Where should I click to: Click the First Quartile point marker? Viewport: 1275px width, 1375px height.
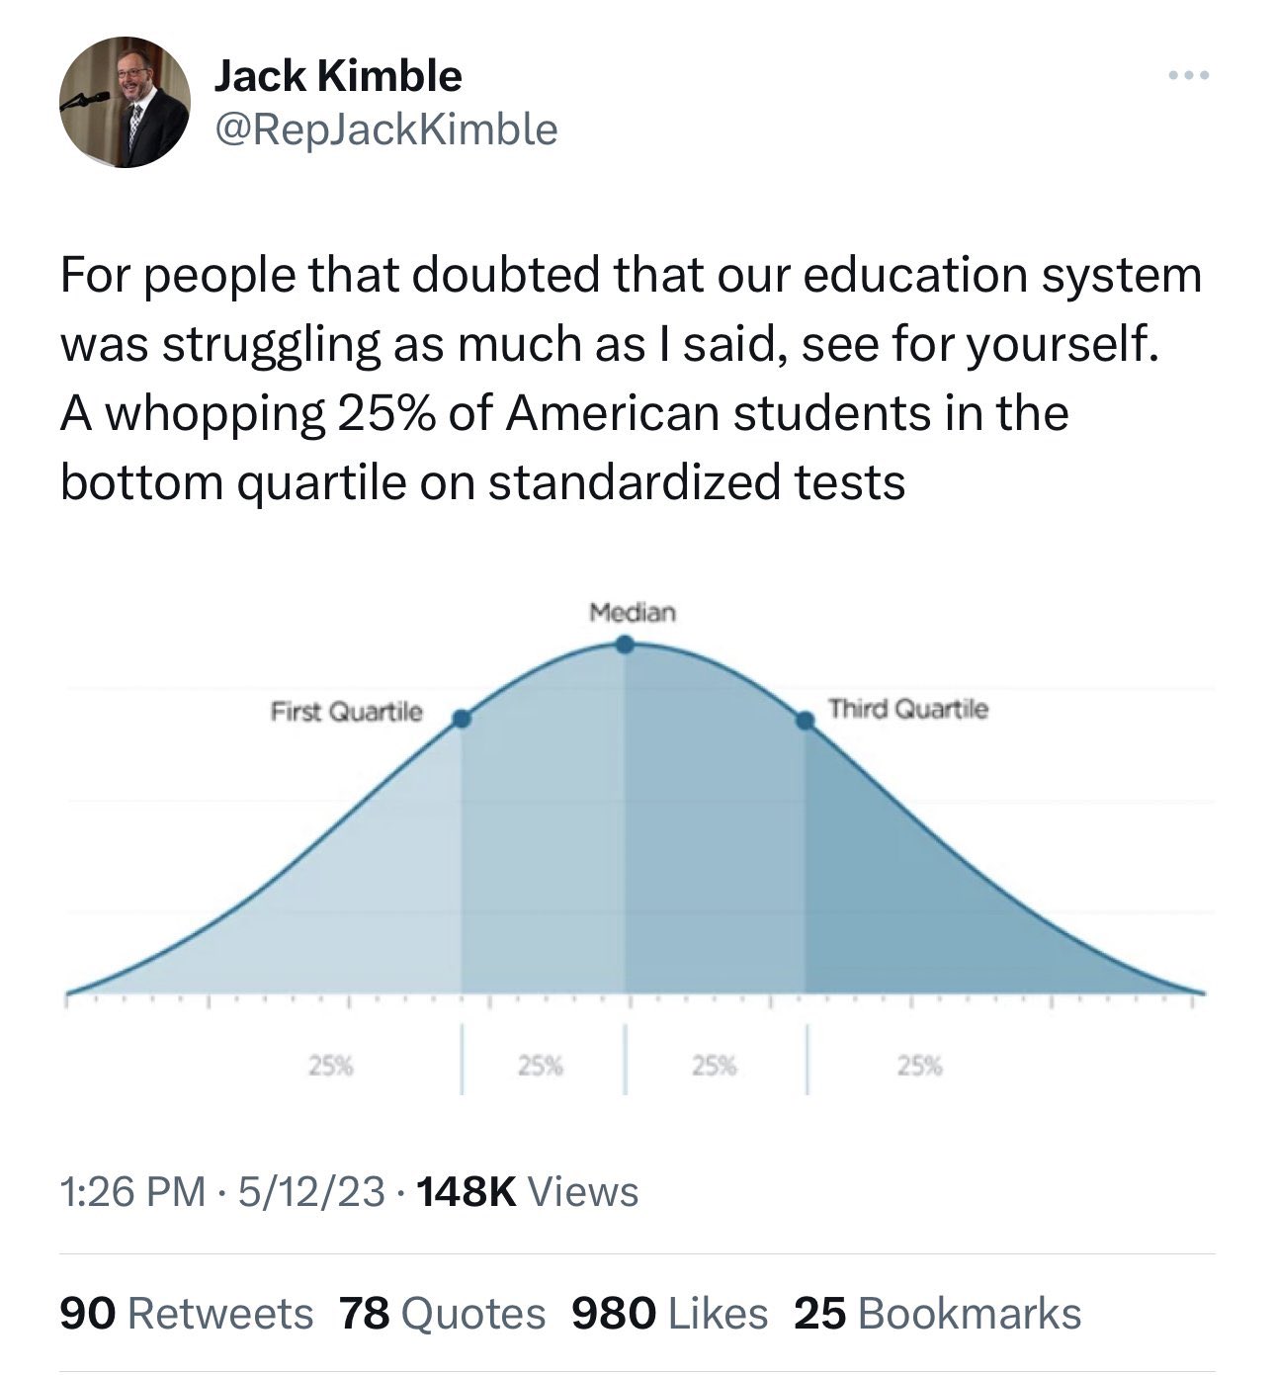(462, 720)
